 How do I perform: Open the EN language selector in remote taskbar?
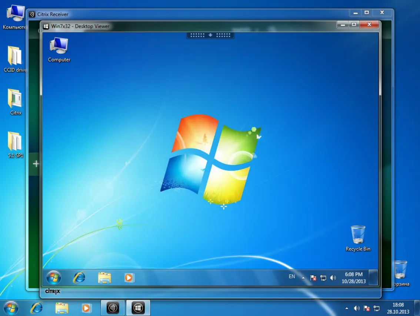(x=292, y=277)
